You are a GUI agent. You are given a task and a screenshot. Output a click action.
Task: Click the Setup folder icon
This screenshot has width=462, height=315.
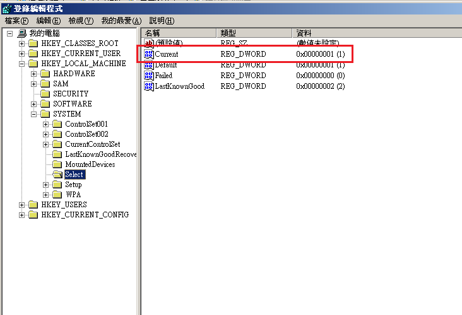coord(57,185)
